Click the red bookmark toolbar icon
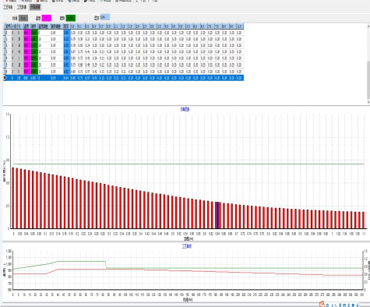The width and height of the screenshot is (370, 307). (x=38, y=1)
